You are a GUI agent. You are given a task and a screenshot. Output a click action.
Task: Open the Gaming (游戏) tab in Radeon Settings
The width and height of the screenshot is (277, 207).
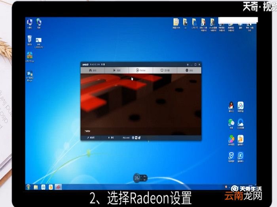coord(93,70)
